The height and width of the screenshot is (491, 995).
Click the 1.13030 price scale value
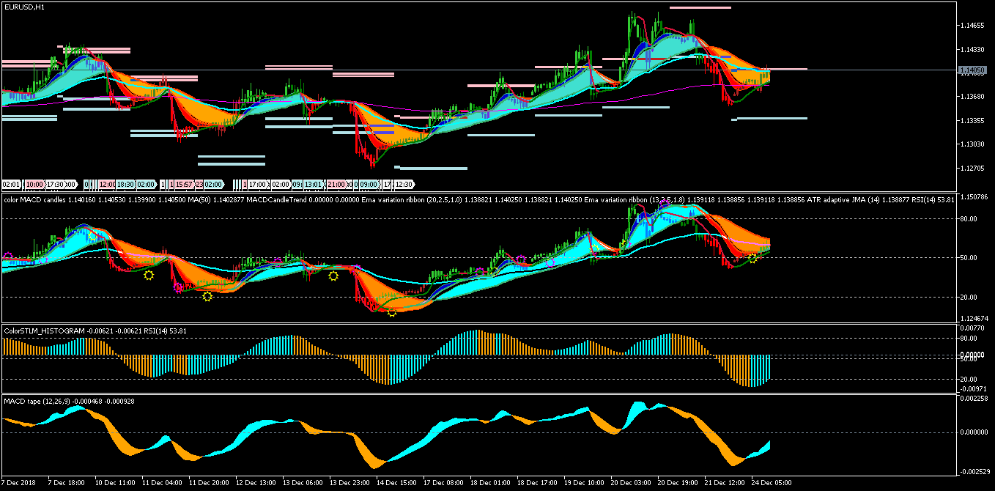[971, 144]
